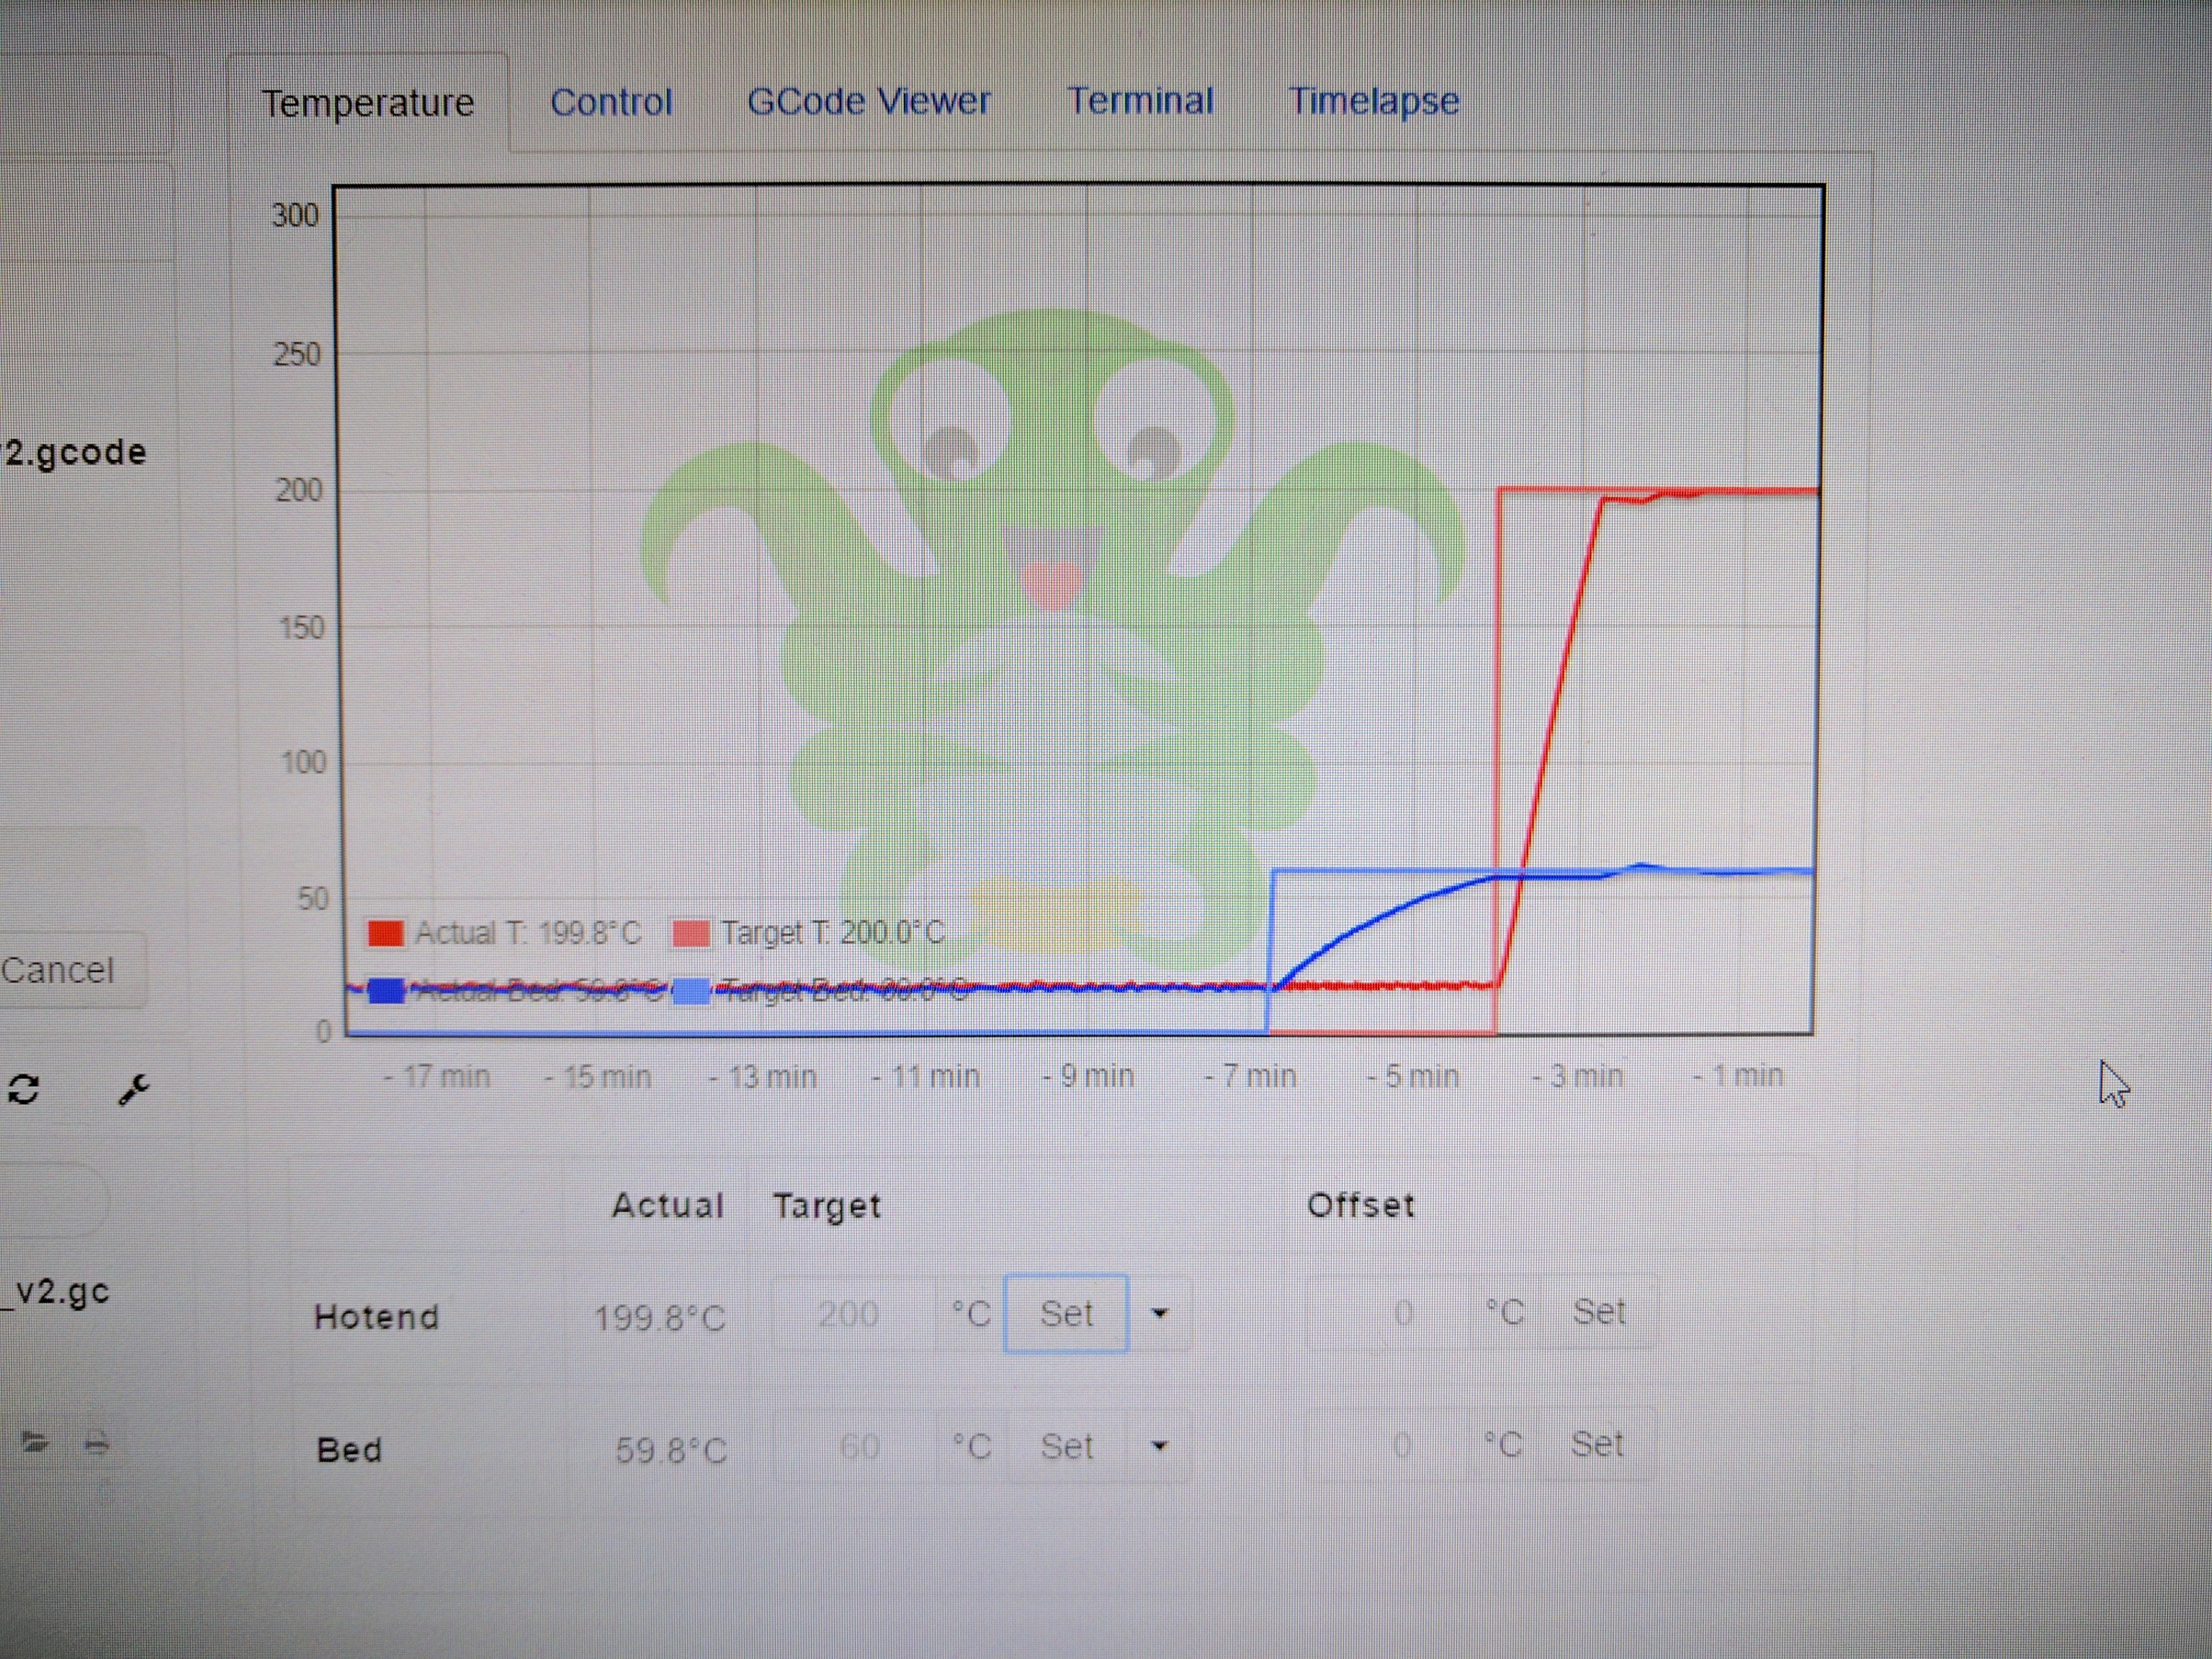Click the wrench settings icon
Viewport: 2212px width, 1659px height.
134,1089
